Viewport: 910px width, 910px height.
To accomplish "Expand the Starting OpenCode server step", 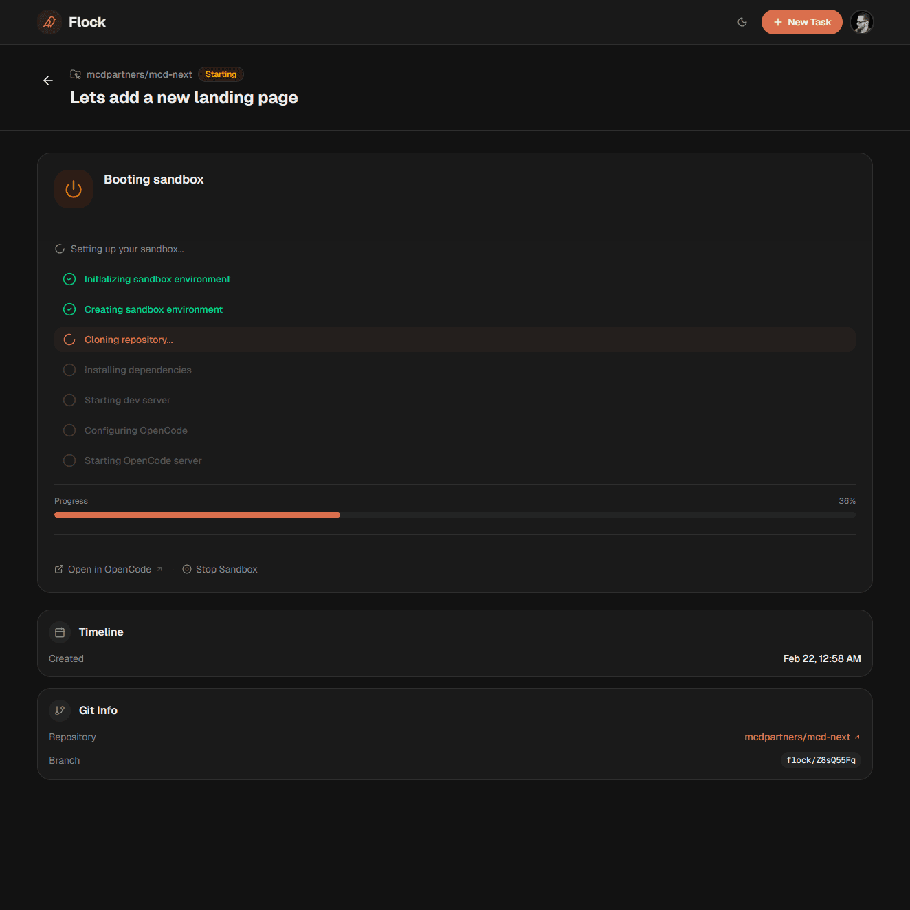I will point(142,460).
